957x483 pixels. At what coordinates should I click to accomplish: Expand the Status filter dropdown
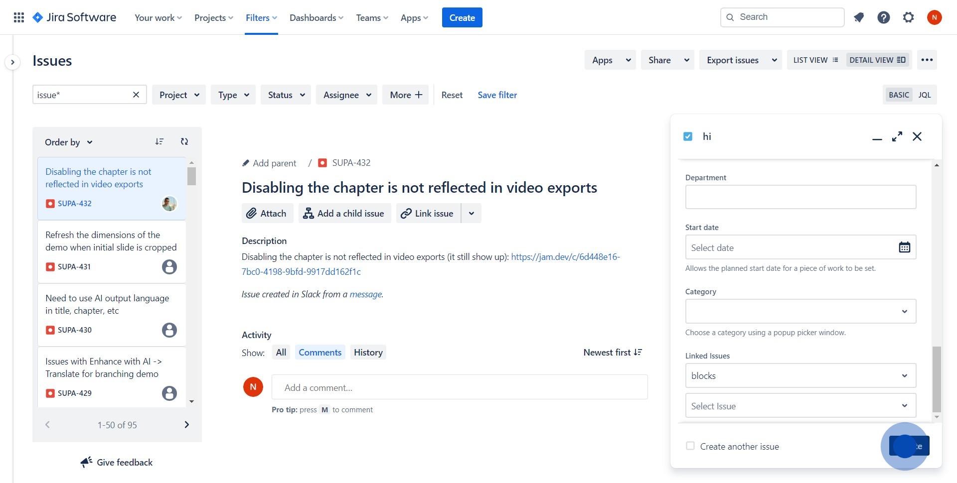click(286, 95)
